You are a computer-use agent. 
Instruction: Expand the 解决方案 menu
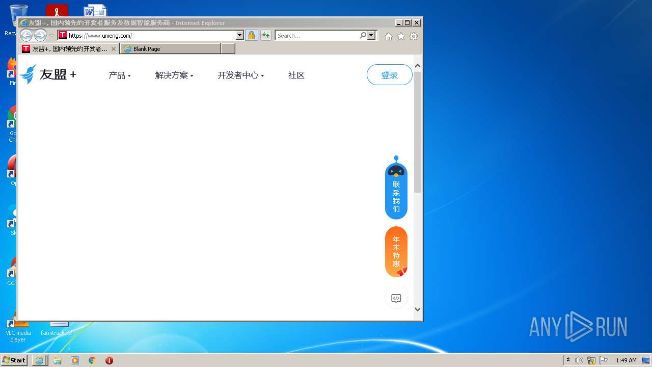174,75
